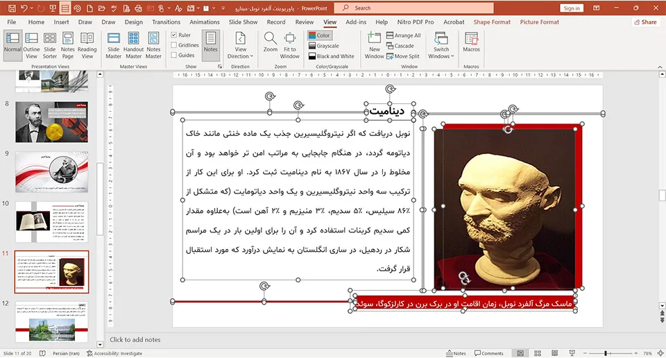Select slide 8 thumbnail

[x=51, y=122]
